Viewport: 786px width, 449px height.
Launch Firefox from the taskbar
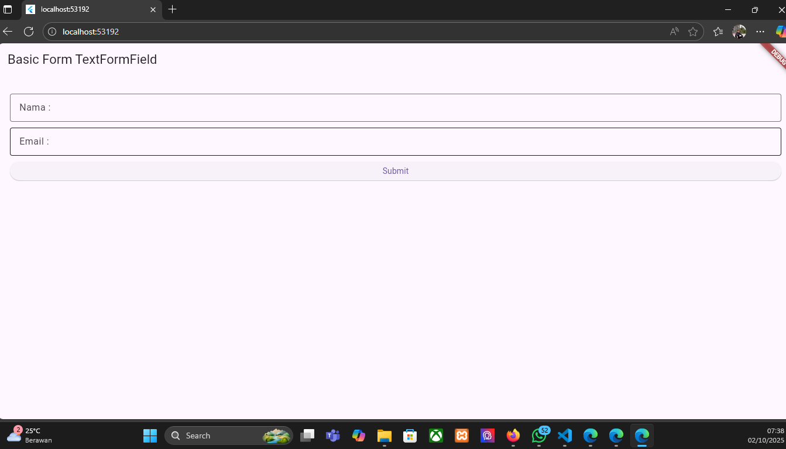click(x=513, y=436)
